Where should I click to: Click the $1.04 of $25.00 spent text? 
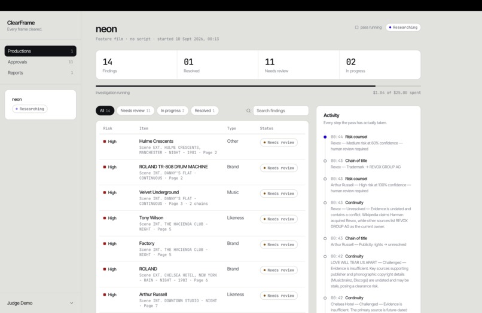[397, 93]
